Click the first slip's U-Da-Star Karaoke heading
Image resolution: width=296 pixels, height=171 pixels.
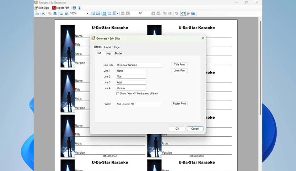point(110,28)
